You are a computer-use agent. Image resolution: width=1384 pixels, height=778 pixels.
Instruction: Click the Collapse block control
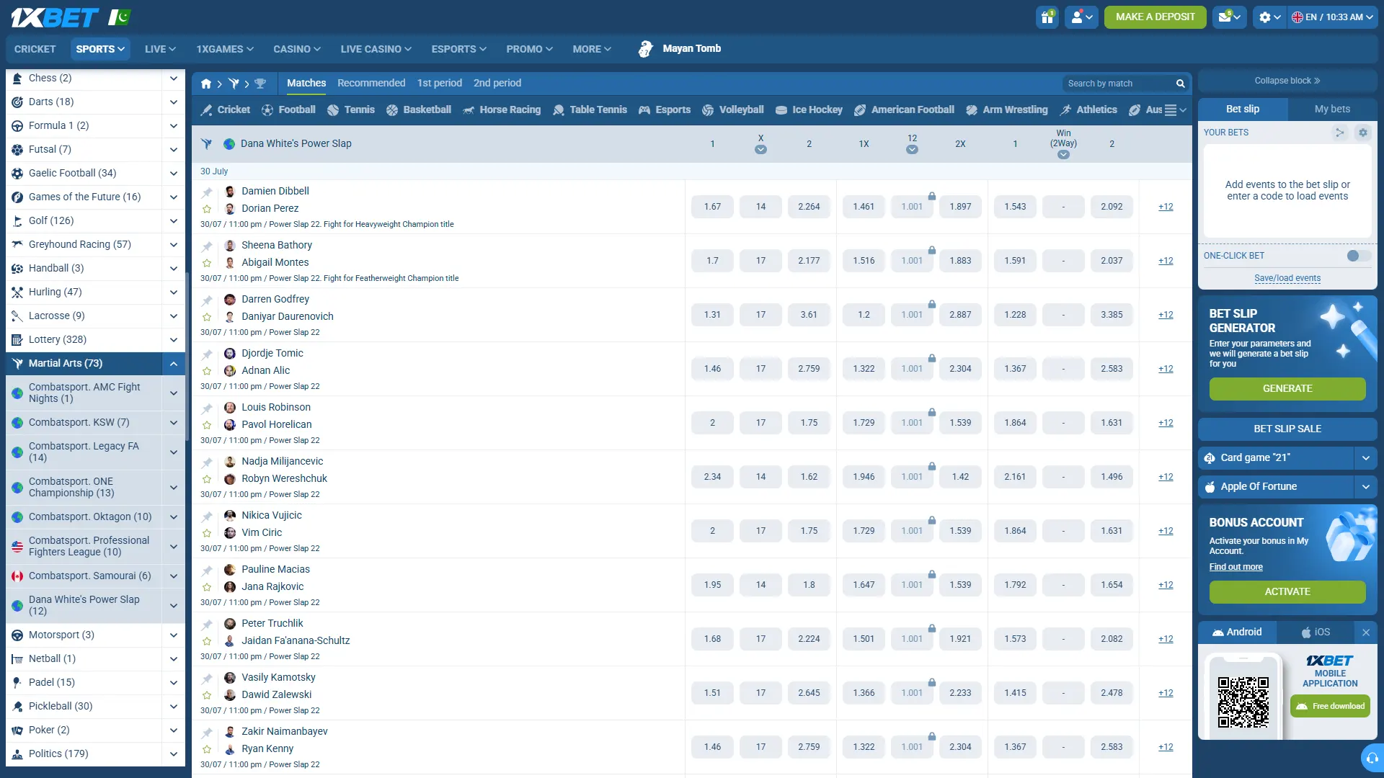(x=1287, y=81)
